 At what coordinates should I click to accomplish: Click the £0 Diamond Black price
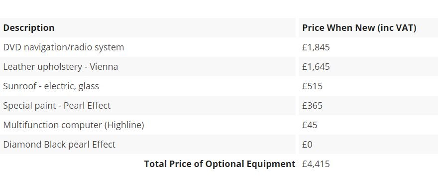pos(307,145)
